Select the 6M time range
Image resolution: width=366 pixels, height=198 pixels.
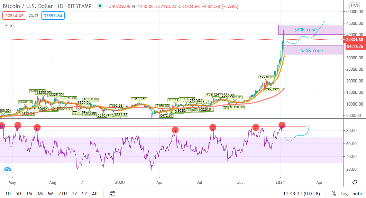(x=51, y=194)
